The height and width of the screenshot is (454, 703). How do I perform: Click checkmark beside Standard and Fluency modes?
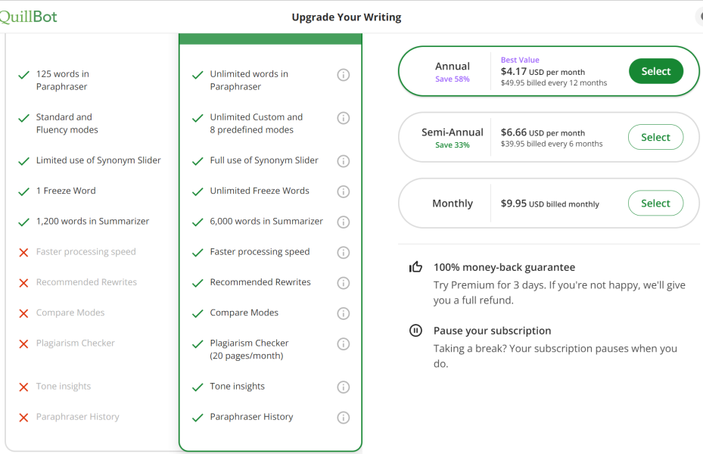(x=23, y=118)
